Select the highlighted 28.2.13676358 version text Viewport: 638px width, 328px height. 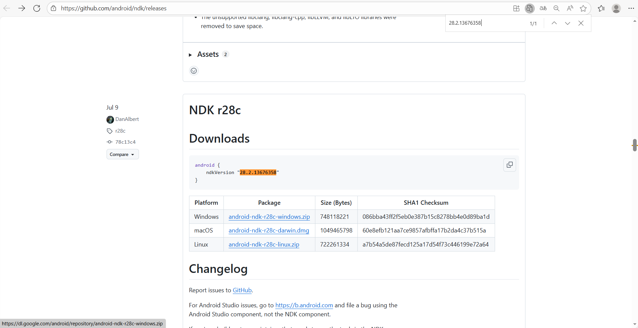258,172
